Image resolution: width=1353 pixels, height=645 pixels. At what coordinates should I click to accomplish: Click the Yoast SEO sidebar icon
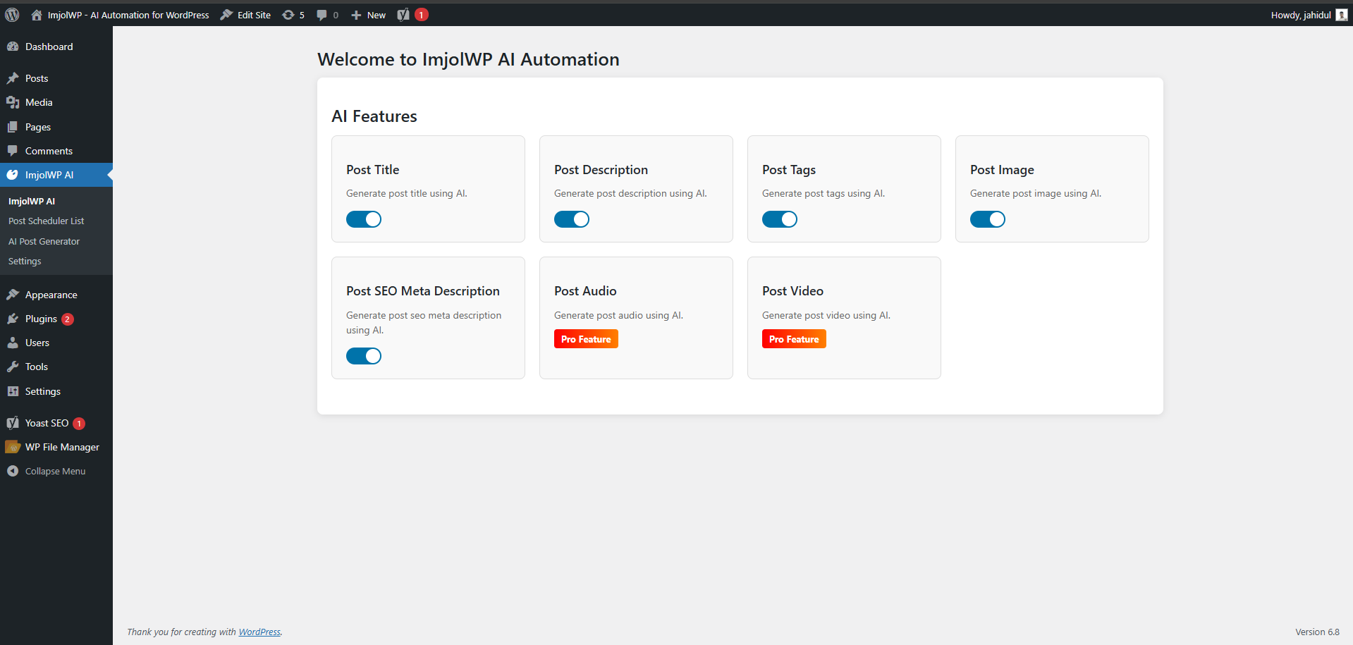(13, 423)
